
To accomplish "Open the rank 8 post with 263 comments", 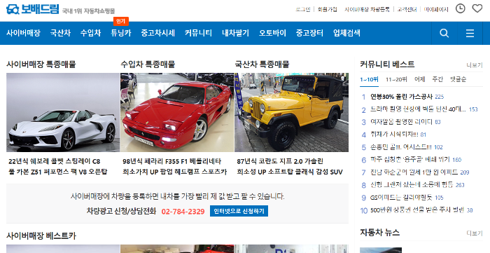I will point(412,185).
